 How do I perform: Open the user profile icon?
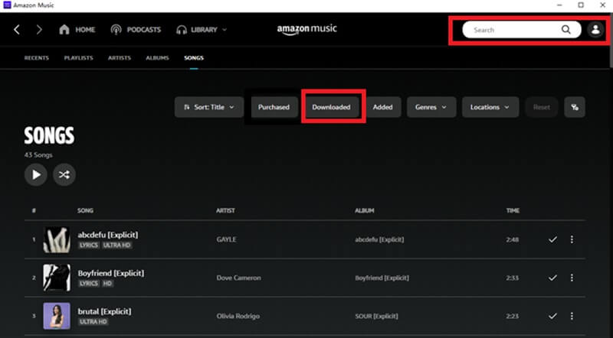point(595,30)
